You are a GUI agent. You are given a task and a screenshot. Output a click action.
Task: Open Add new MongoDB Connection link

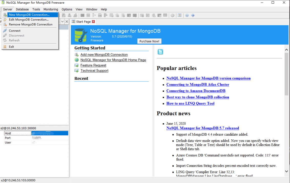click(x=104, y=54)
